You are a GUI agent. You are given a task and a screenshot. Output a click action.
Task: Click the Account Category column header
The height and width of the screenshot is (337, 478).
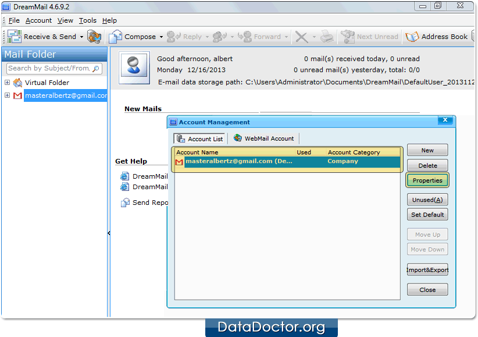click(363, 152)
